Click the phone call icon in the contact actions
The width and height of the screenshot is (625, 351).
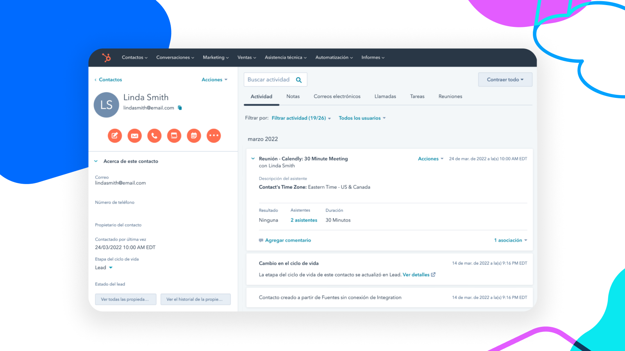point(154,136)
